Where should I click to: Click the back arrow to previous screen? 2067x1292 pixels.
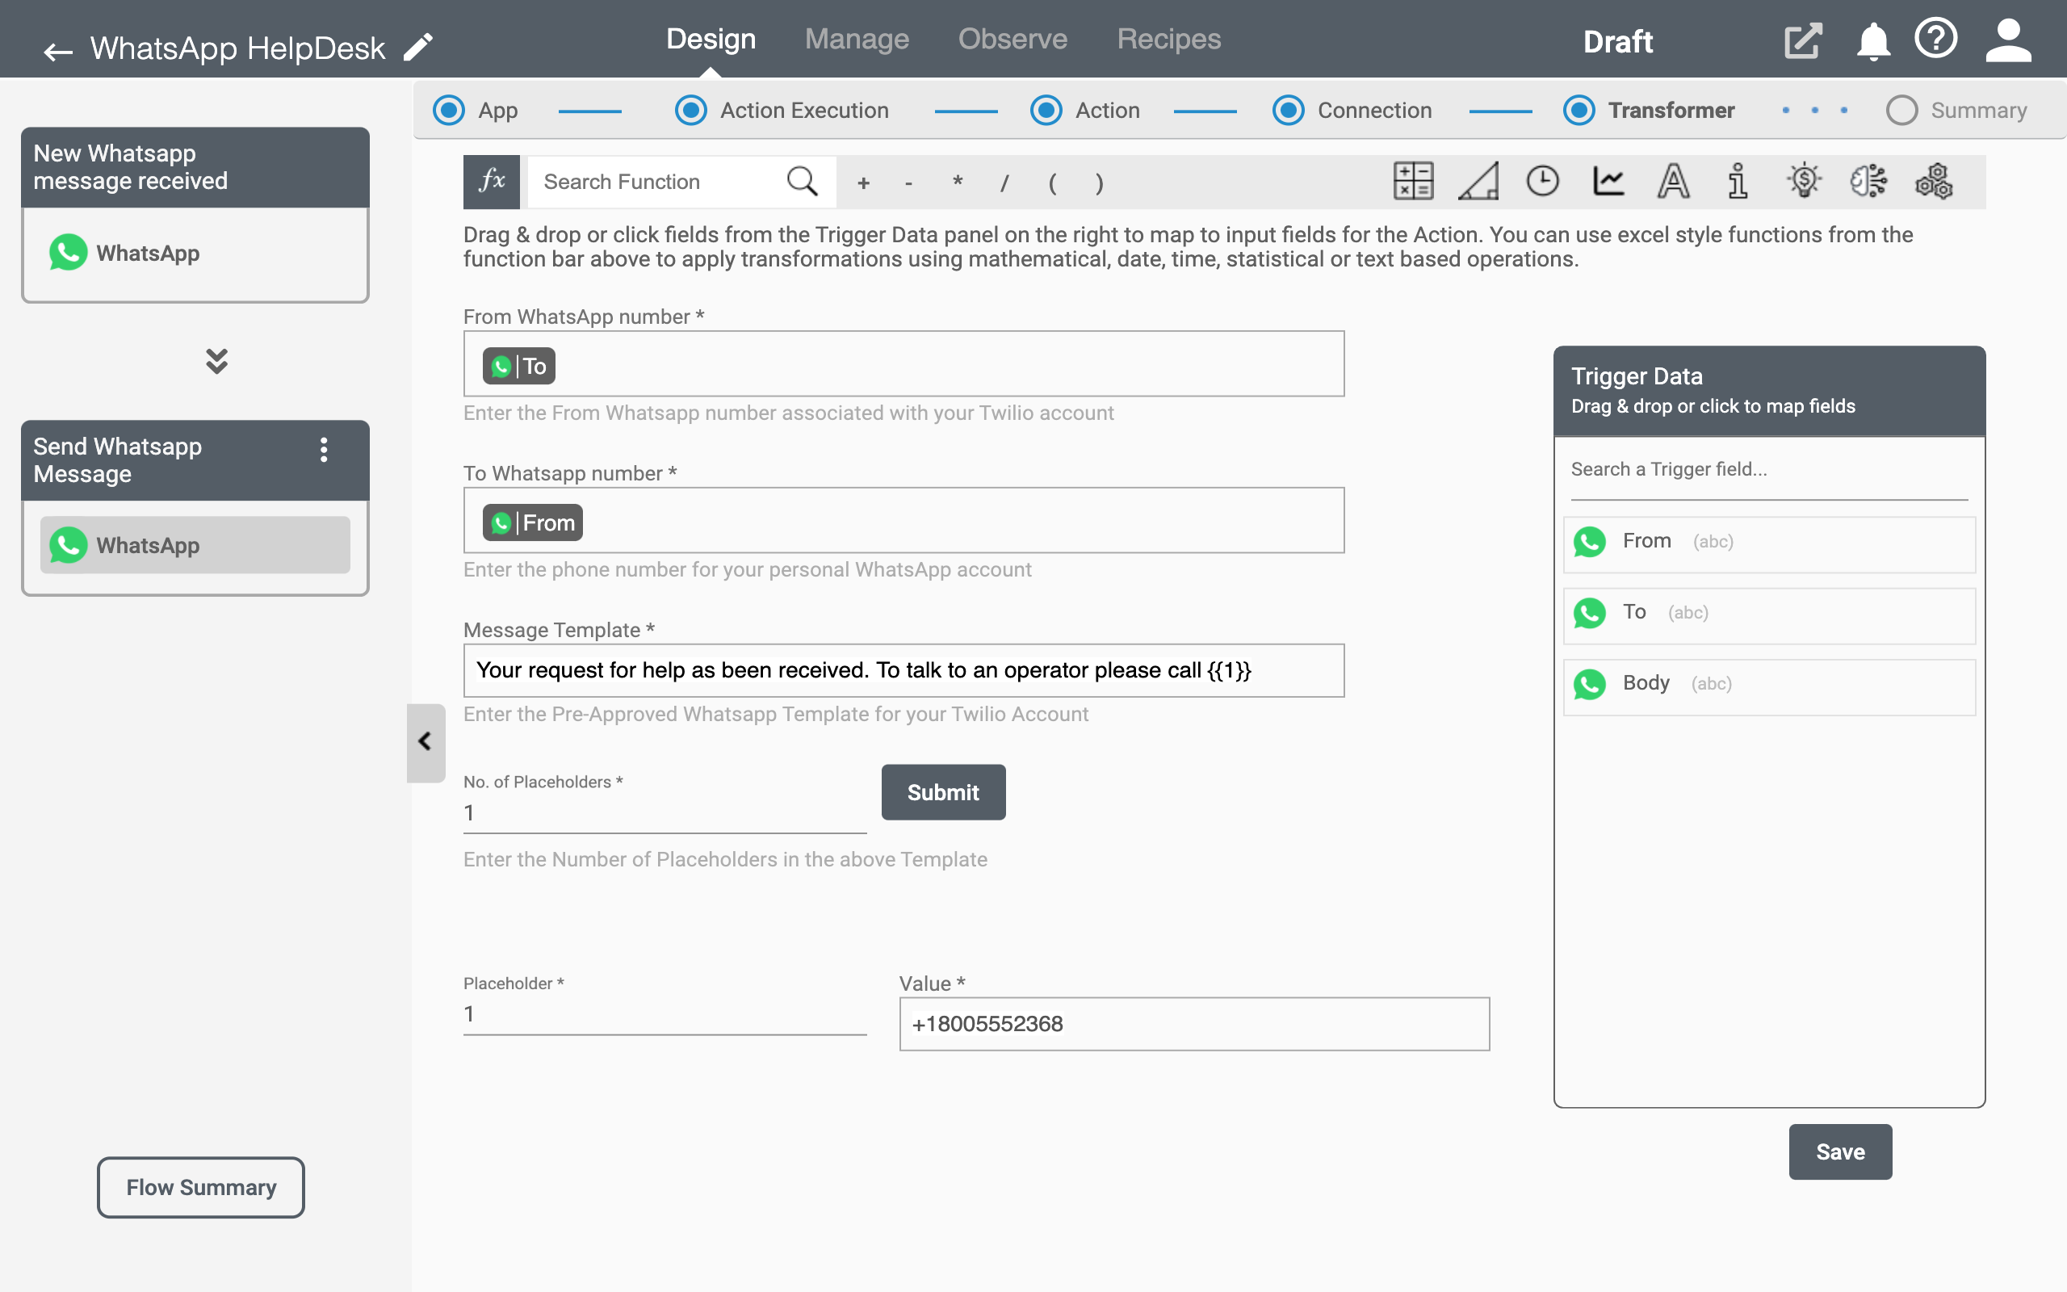pos(55,48)
